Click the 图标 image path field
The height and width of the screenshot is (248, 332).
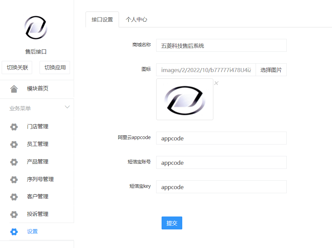pyautogui.click(x=206, y=70)
